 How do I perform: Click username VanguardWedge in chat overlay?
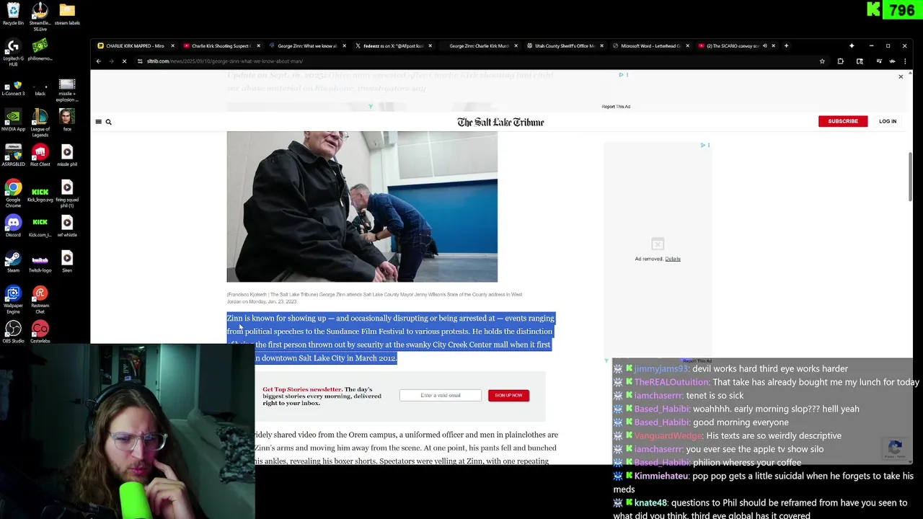point(668,435)
